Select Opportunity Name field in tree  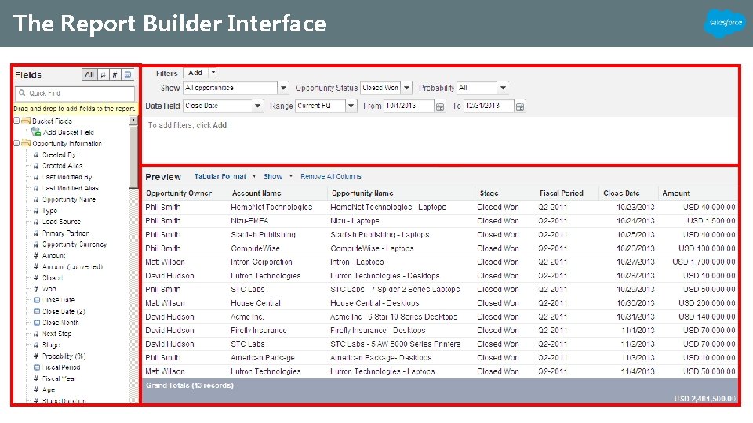[69, 199]
